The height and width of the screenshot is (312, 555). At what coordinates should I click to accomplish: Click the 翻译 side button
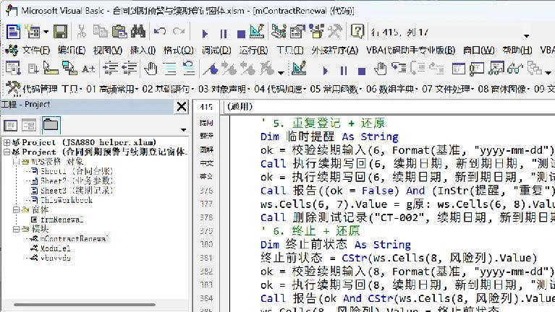pyautogui.click(x=206, y=136)
